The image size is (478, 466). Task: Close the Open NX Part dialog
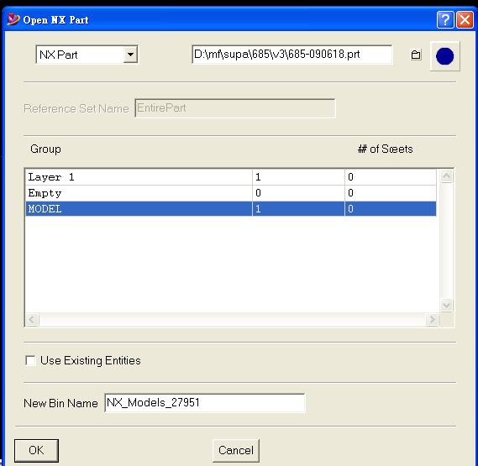(x=465, y=20)
